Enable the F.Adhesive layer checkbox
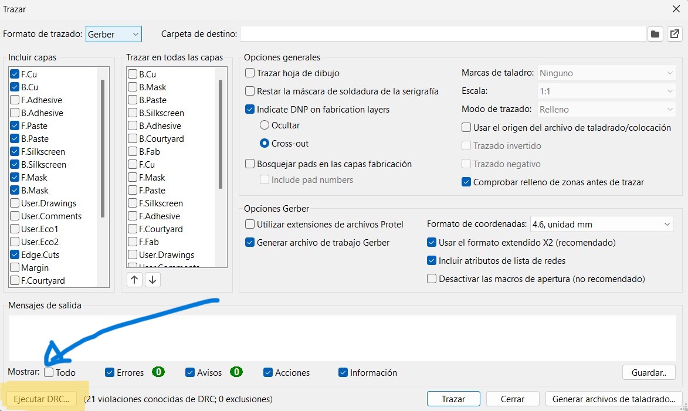The height and width of the screenshot is (411, 688). (15, 100)
